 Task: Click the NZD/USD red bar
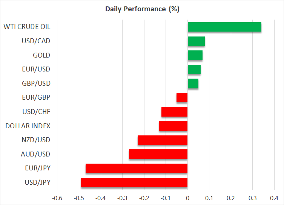(x=163, y=140)
